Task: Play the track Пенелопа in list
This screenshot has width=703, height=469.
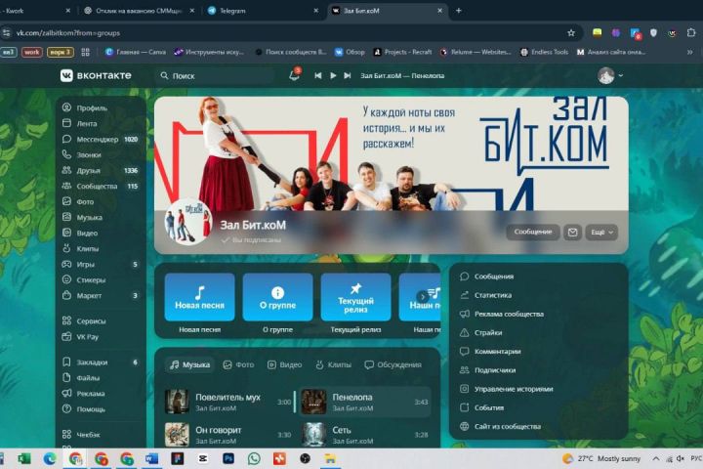Action: (364, 402)
